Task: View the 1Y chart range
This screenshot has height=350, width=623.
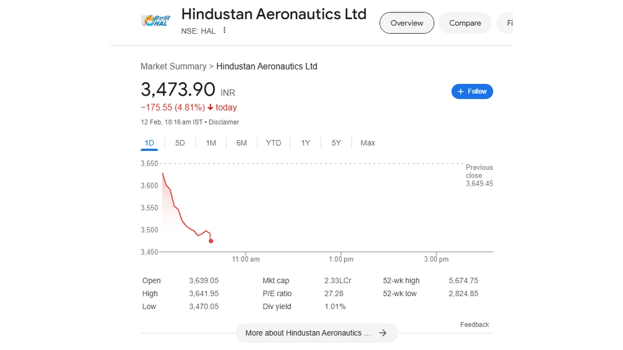Action: point(305,143)
